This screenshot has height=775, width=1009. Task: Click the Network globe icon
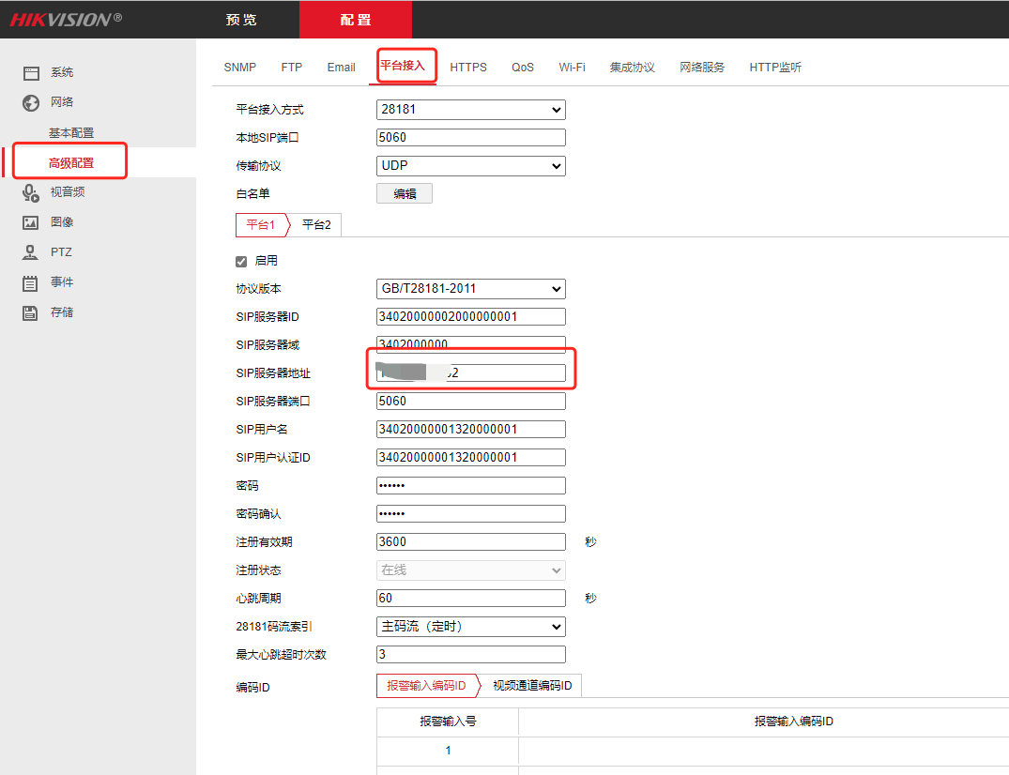[x=31, y=102]
